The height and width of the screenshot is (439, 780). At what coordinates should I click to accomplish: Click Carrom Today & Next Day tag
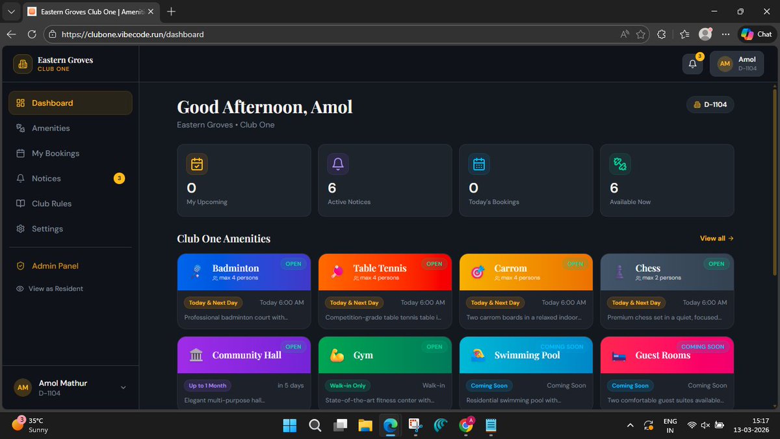pyautogui.click(x=495, y=302)
